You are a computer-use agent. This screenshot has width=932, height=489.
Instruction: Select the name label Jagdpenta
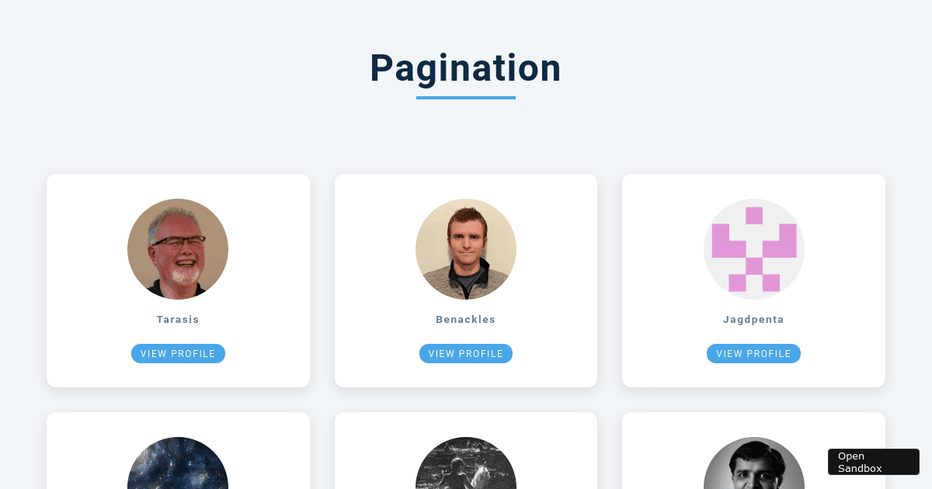[x=753, y=319]
